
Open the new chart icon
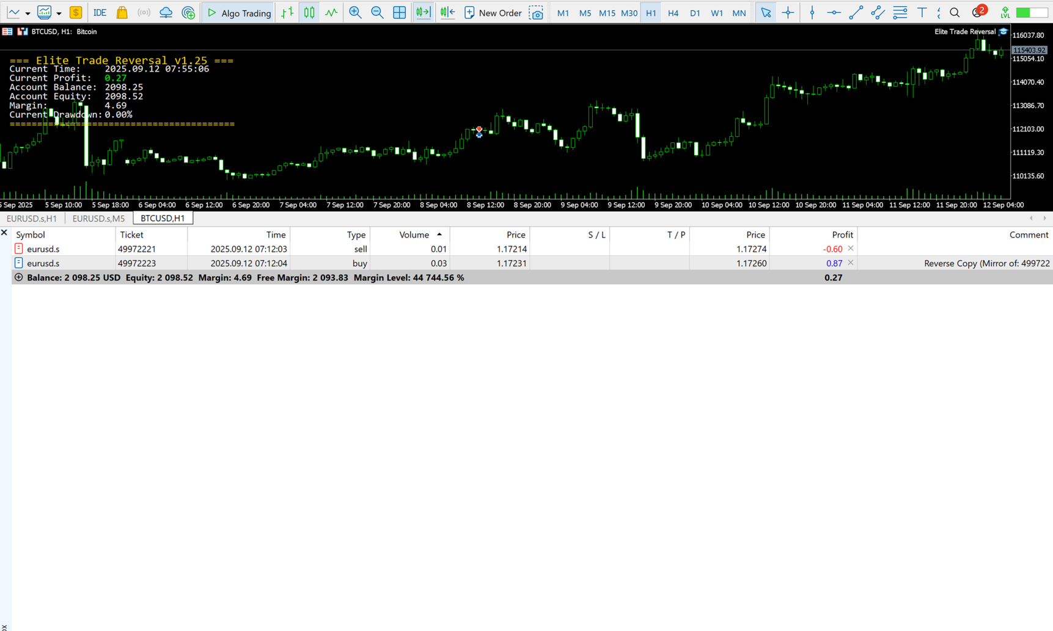point(12,12)
